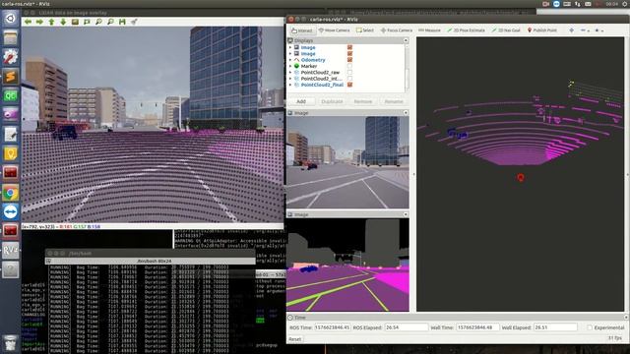Disable the PointCloud2_final display checkbox

click(x=349, y=85)
